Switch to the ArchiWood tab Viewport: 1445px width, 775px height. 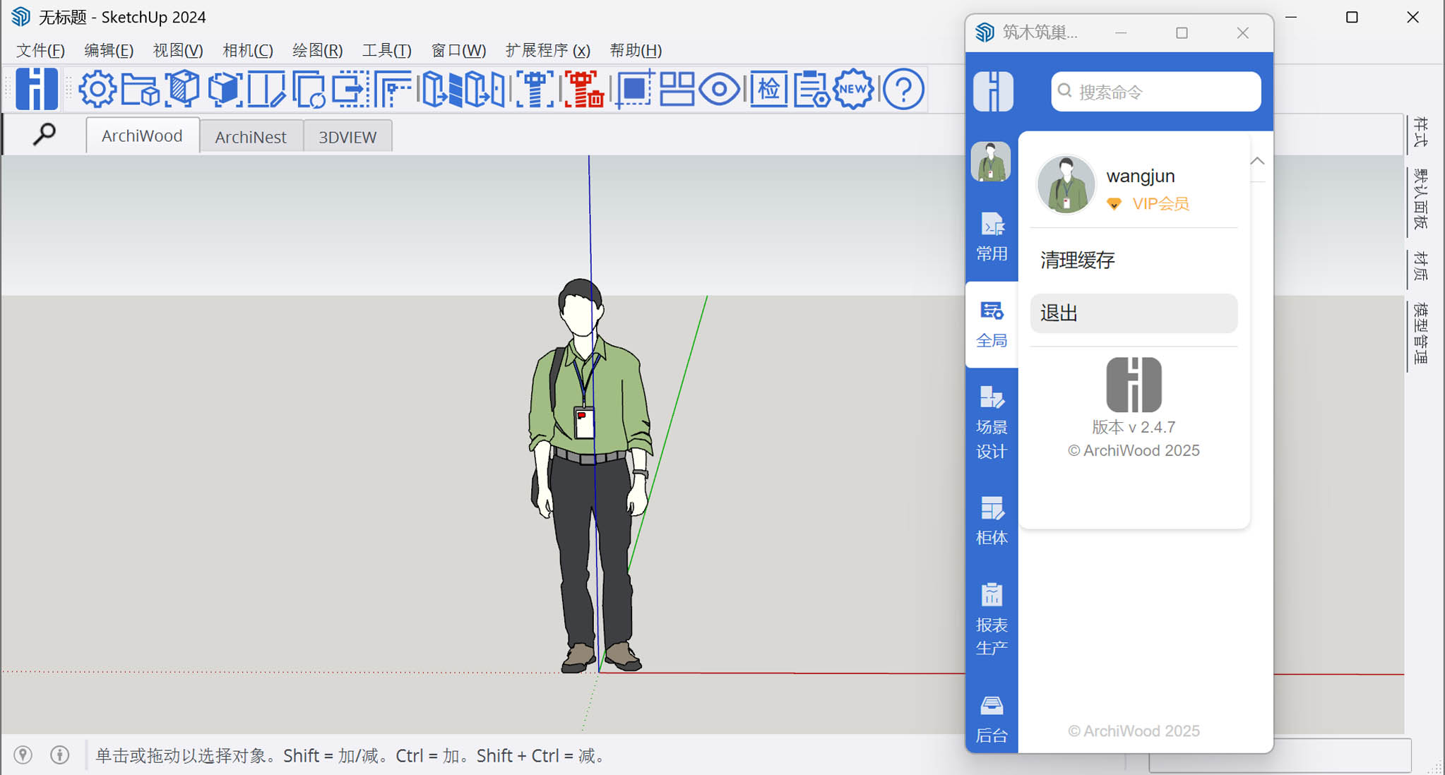[x=142, y=136]
